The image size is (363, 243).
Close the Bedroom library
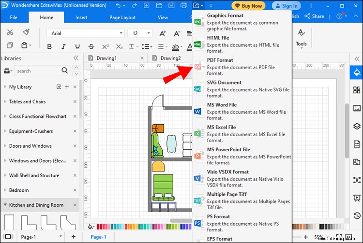click(75, 190)
